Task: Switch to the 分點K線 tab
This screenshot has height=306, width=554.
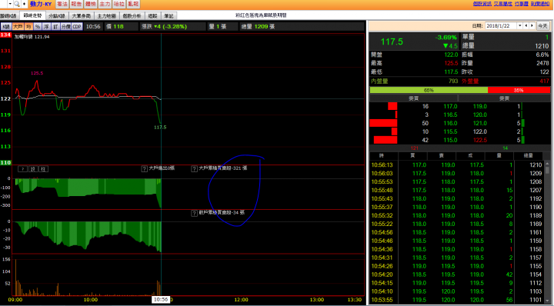Action: 56,16
